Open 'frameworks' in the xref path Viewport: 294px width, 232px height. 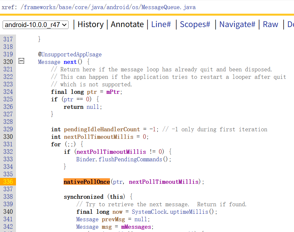(40, 7)
